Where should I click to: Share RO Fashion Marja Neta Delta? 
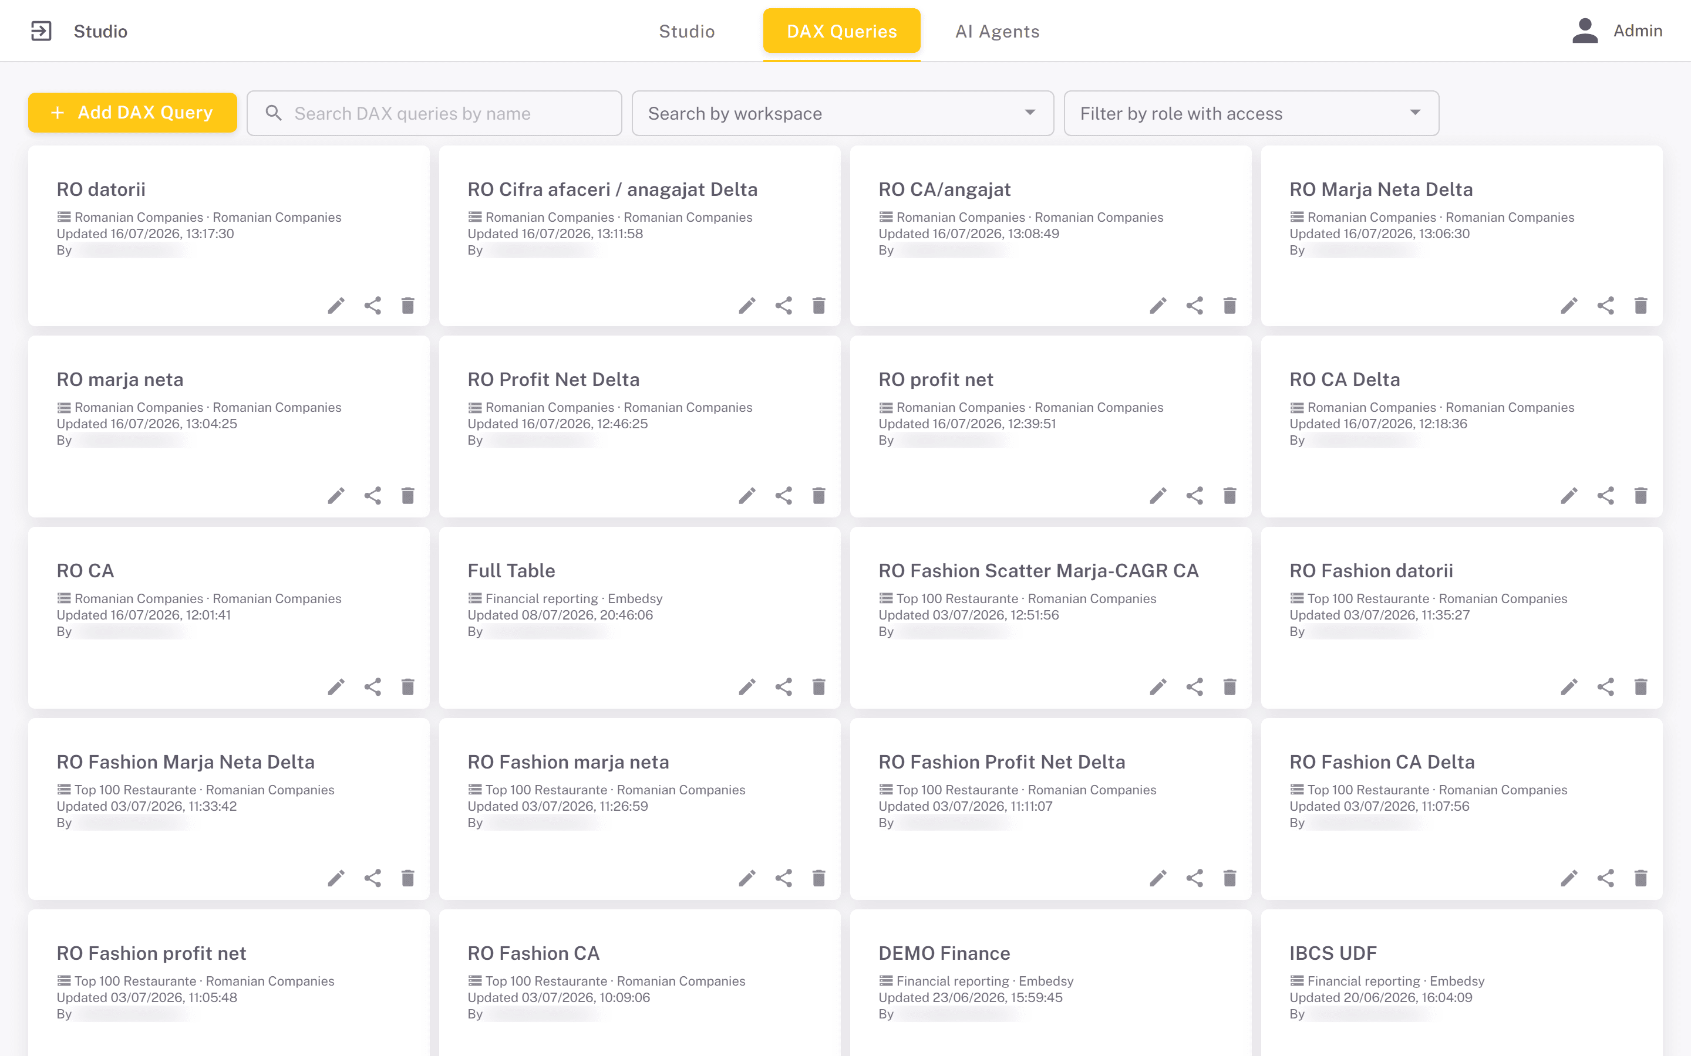click(x=372, y=878)
